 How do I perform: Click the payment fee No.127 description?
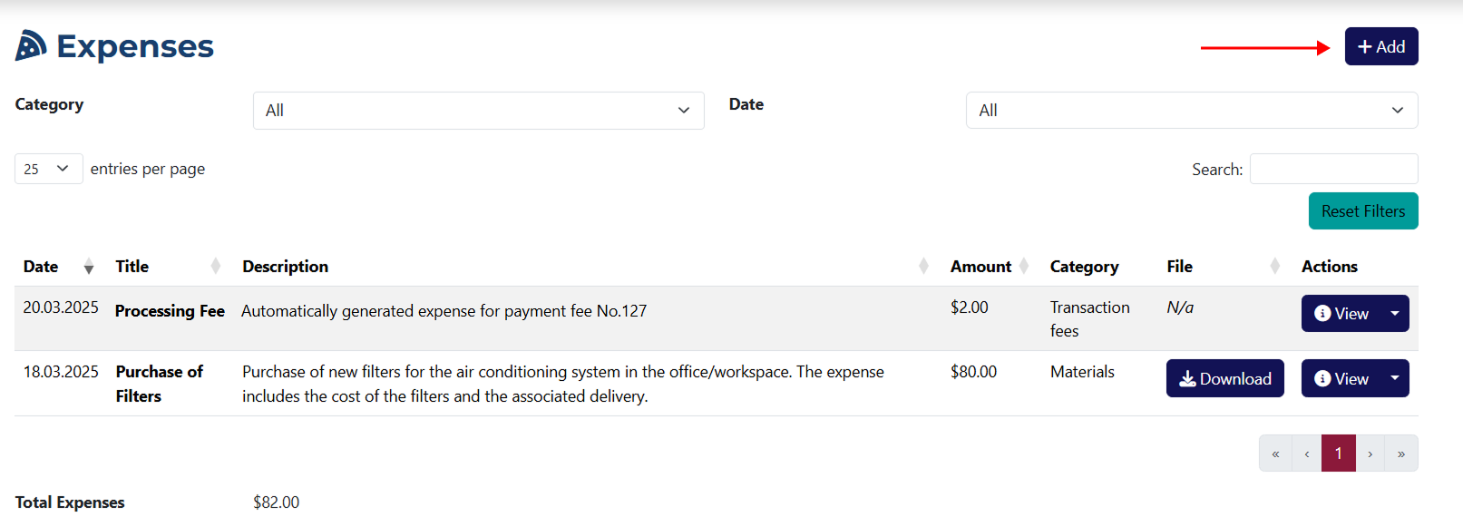click(444, 311)
